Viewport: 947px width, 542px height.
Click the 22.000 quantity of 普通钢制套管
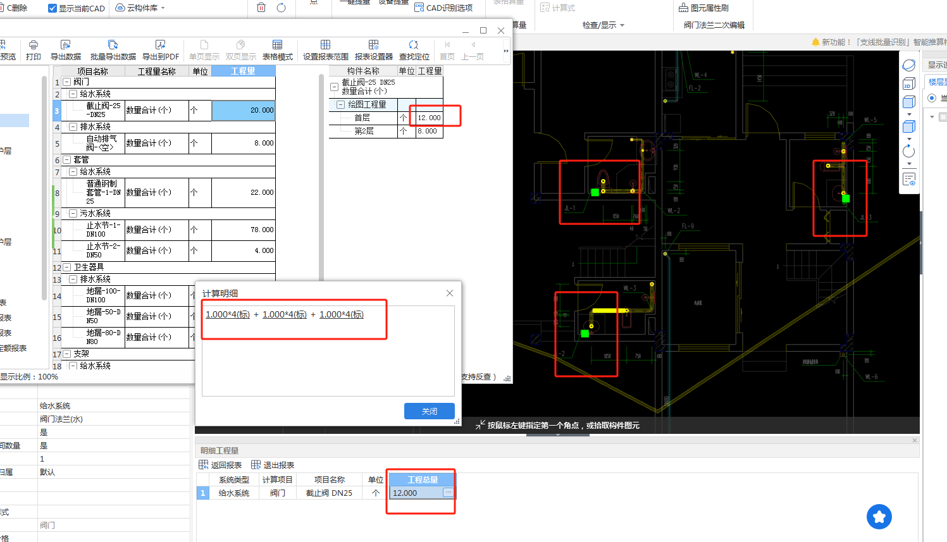click(244, 192)
